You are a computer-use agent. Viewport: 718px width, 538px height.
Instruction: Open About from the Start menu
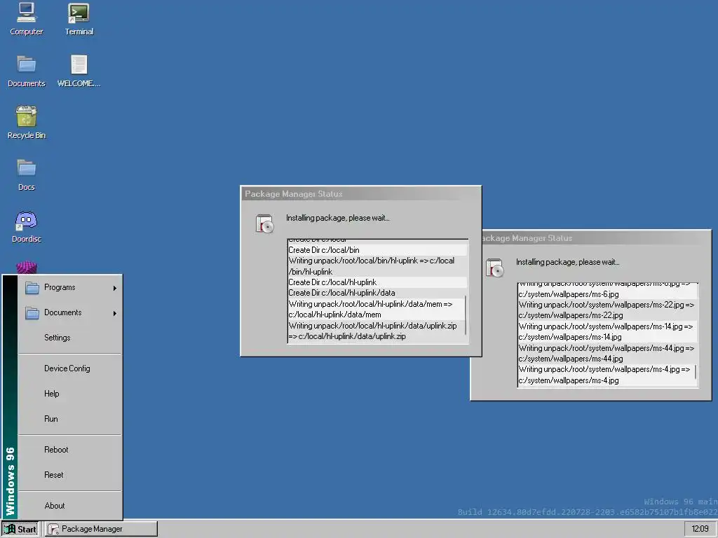click(70, 506)
